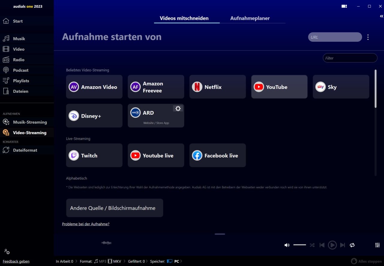This screenshot has height=266, width=384.
Task: Open user settings icon above Feedback geben
Action: coord(7,252)
